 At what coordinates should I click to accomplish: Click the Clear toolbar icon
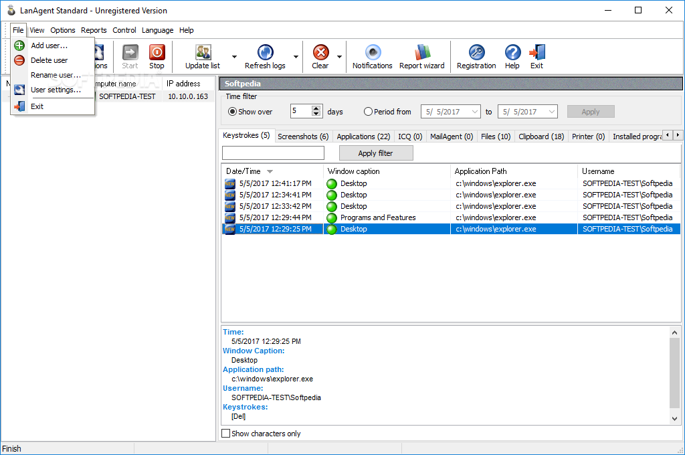point(320,52)
